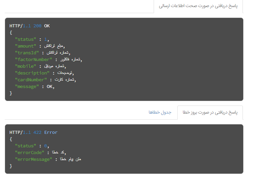
Task: Open the جدول خطاها tab
Action: (x=160, y=112)
